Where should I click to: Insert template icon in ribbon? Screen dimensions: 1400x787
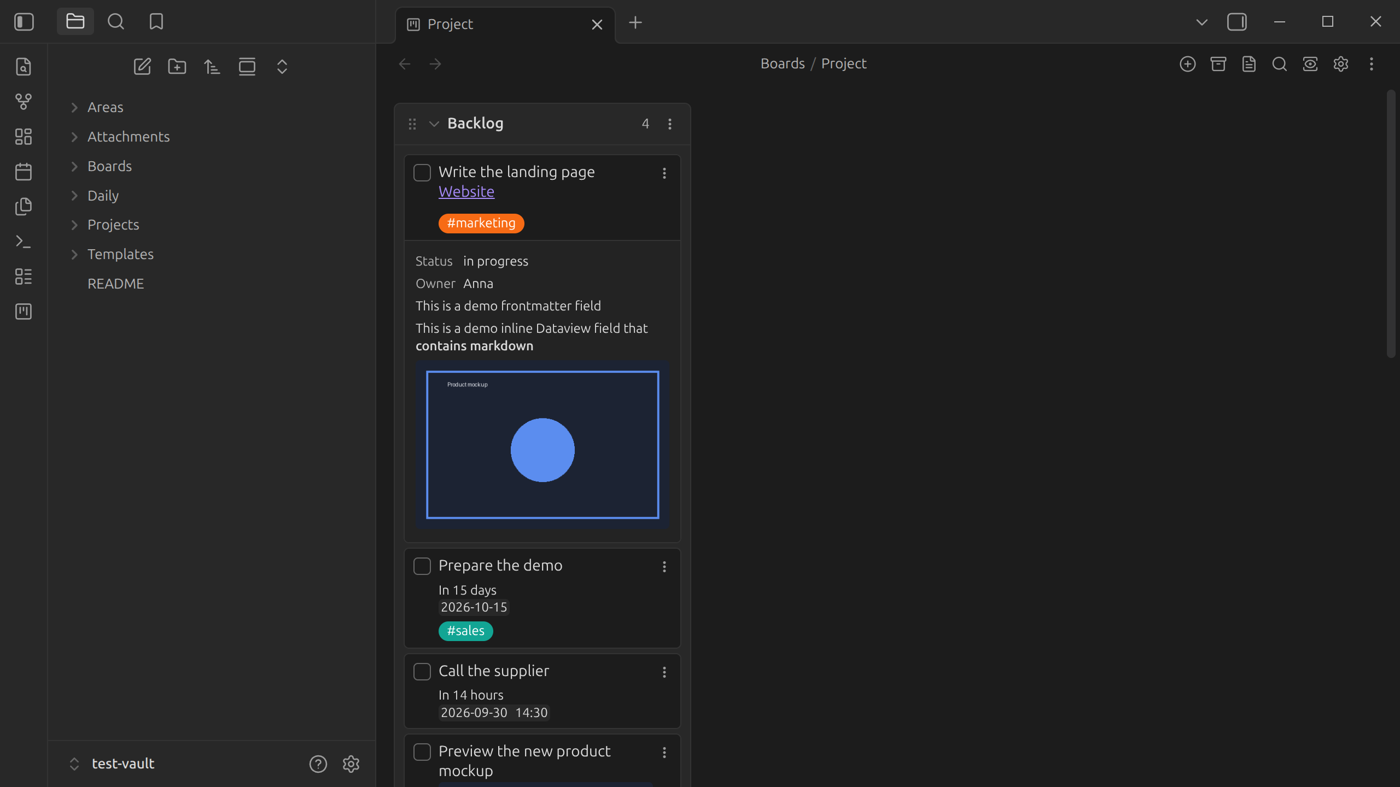click(24, 207)
